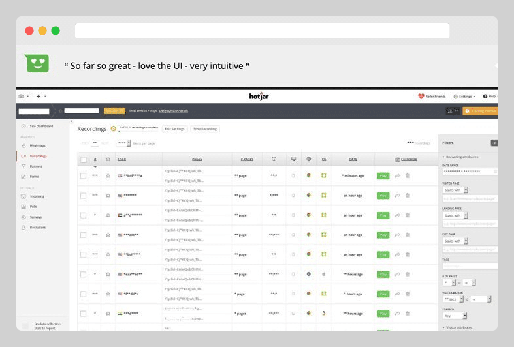Share the recording of **bdf****a
This screenshot has width=514, height=347.
(x=398, y=176)
